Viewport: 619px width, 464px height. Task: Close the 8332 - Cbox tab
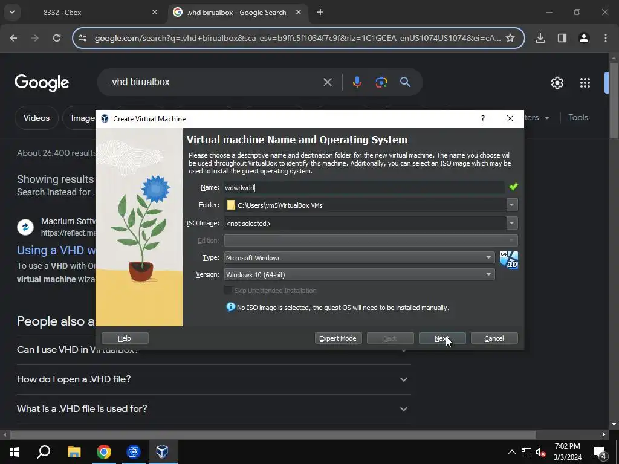click(x=154, y=12)
